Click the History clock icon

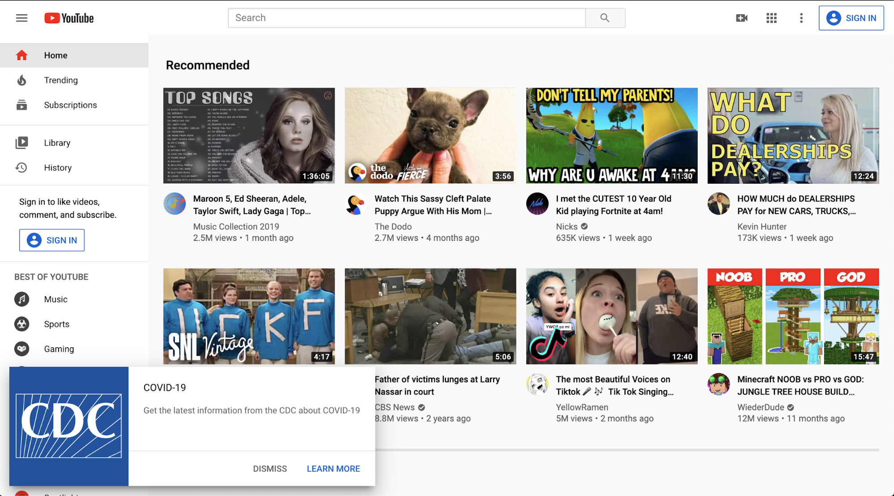click(21, 168)
